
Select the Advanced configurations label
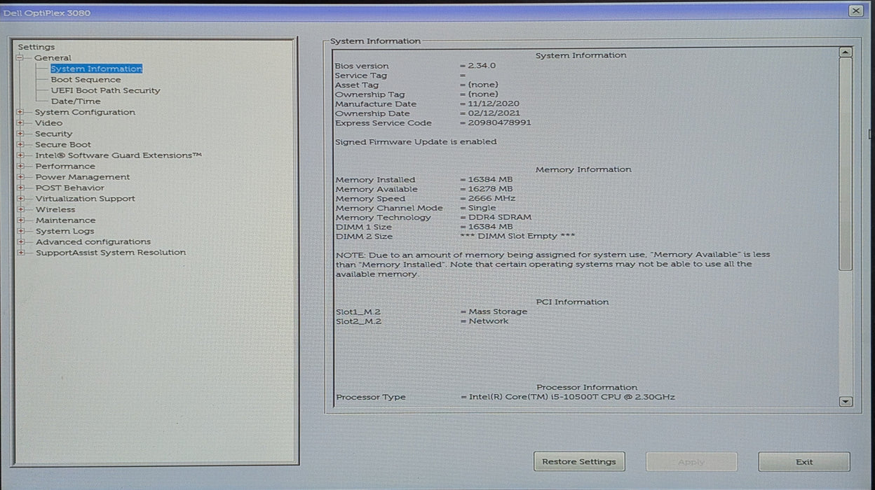click(x=93, y=242)
